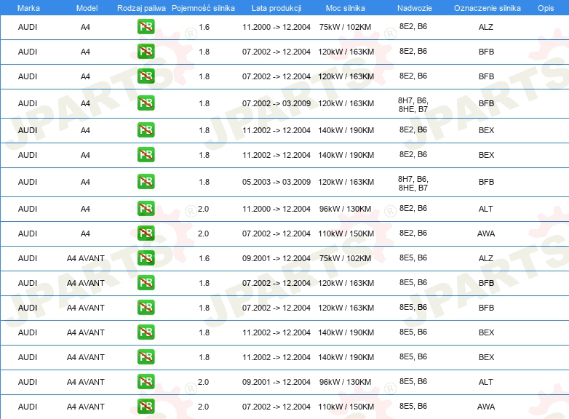Image resolution: width=569 pixels, height=419 pixels.
Task: Select engine code ALZ in the 8E2 row
Action: 486,27
